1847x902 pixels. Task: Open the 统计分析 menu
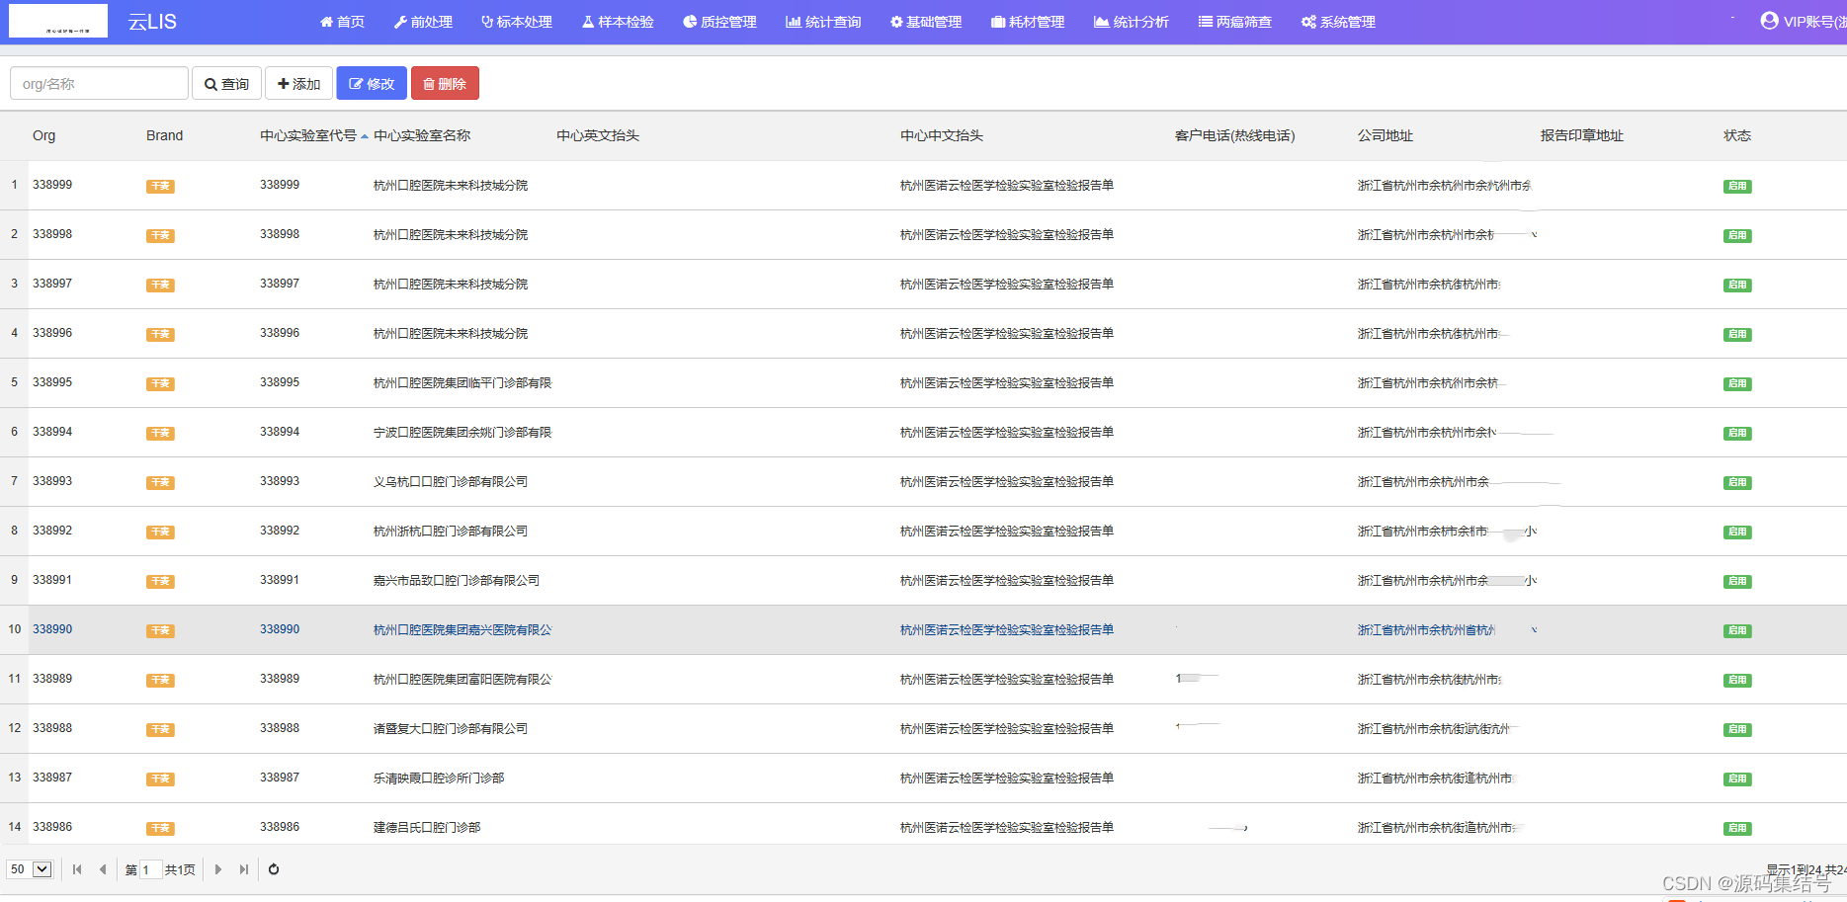(1132, 22)
